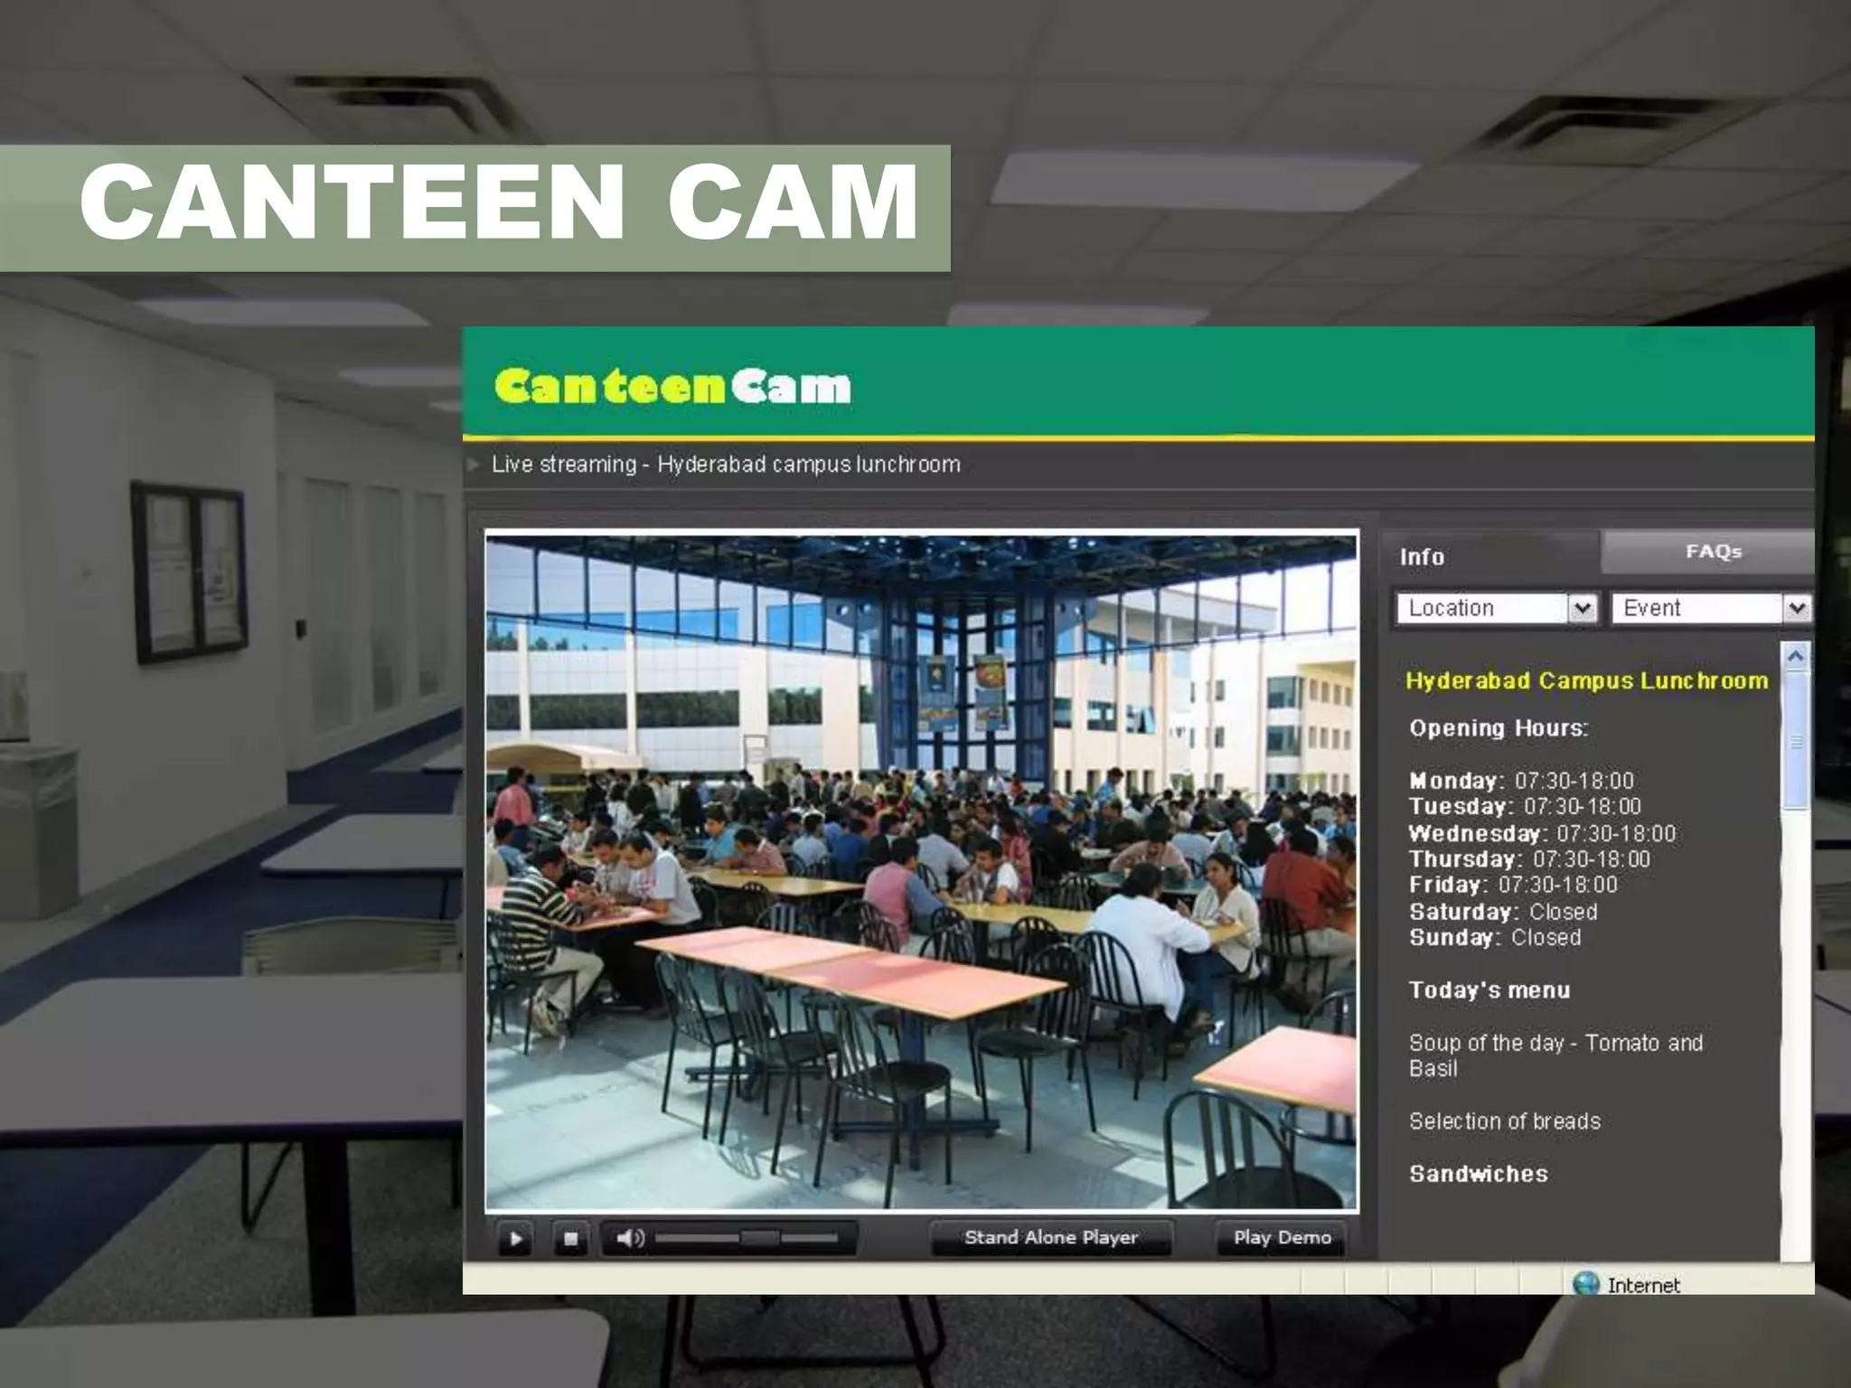The image size is (1851, 1388).
Task: Click the CanteenCam logo
Action: [x=673, y=386]
